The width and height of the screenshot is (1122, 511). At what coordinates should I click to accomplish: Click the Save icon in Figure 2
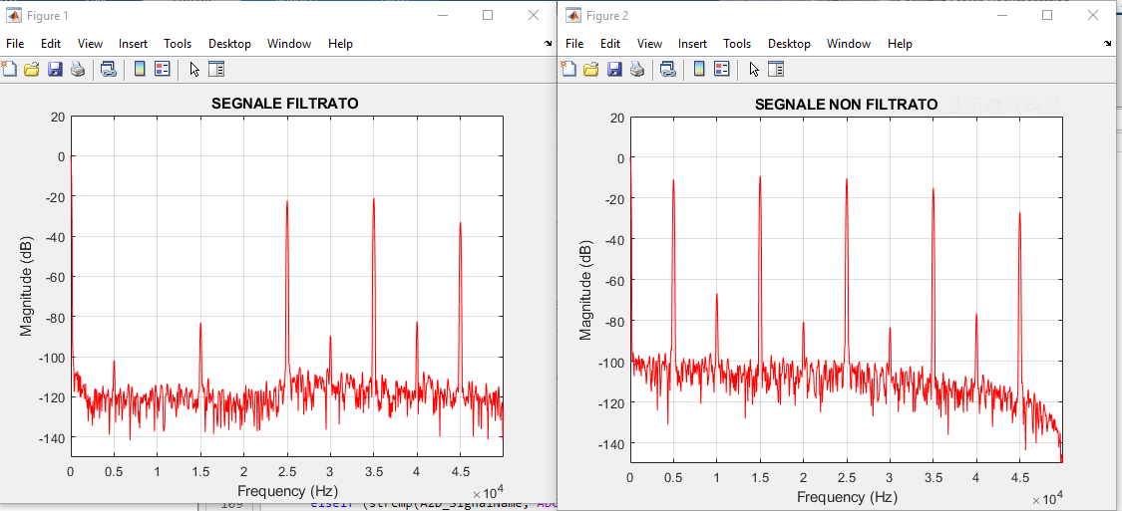pos(613,69)
